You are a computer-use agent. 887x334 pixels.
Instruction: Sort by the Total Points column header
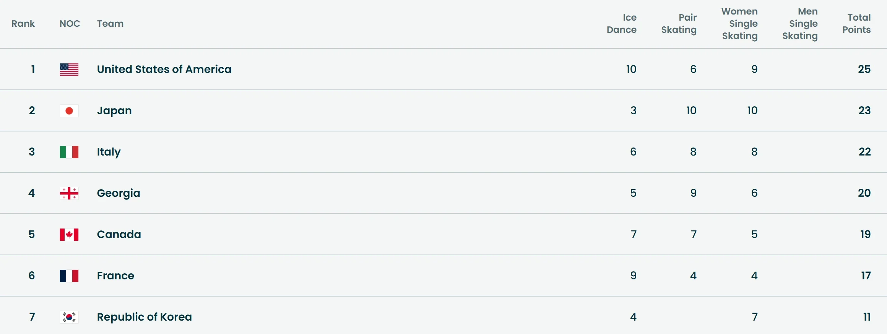(856, 24)
